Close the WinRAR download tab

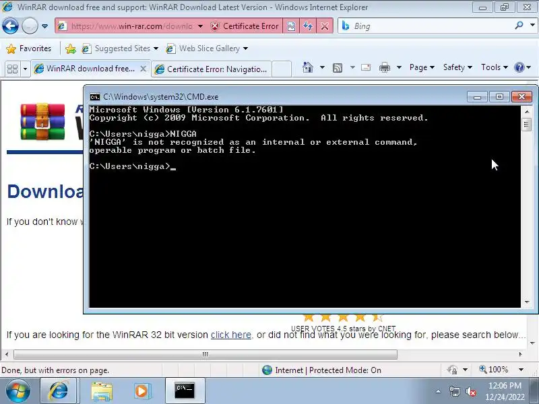pyautogui.click(x=144, y=69)
